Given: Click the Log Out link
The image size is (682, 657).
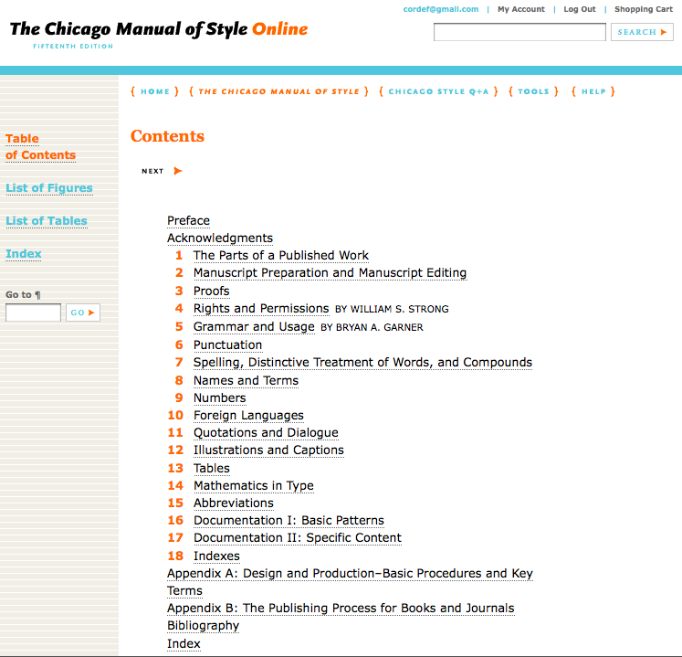Looking at the screenshot, I should (579, 9).
